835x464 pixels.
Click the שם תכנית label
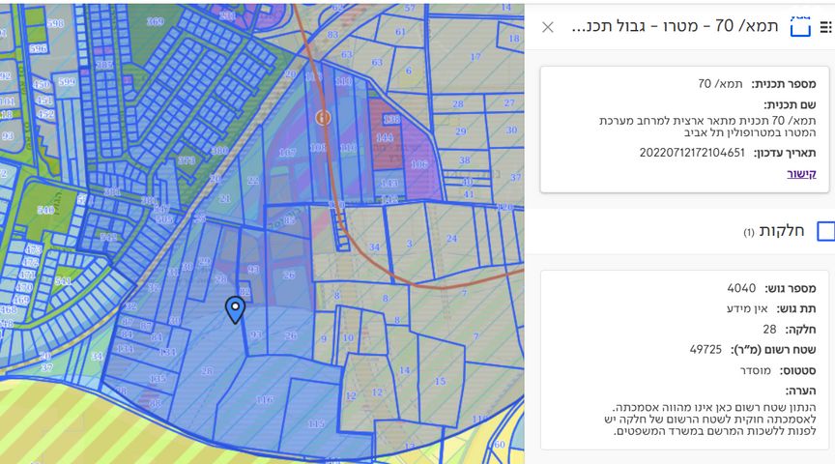(790, 105)
